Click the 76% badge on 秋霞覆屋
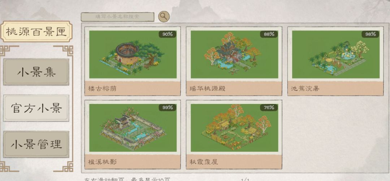Image resolution: width=390 pixels, height=181 pixels. tap(269, 107)
